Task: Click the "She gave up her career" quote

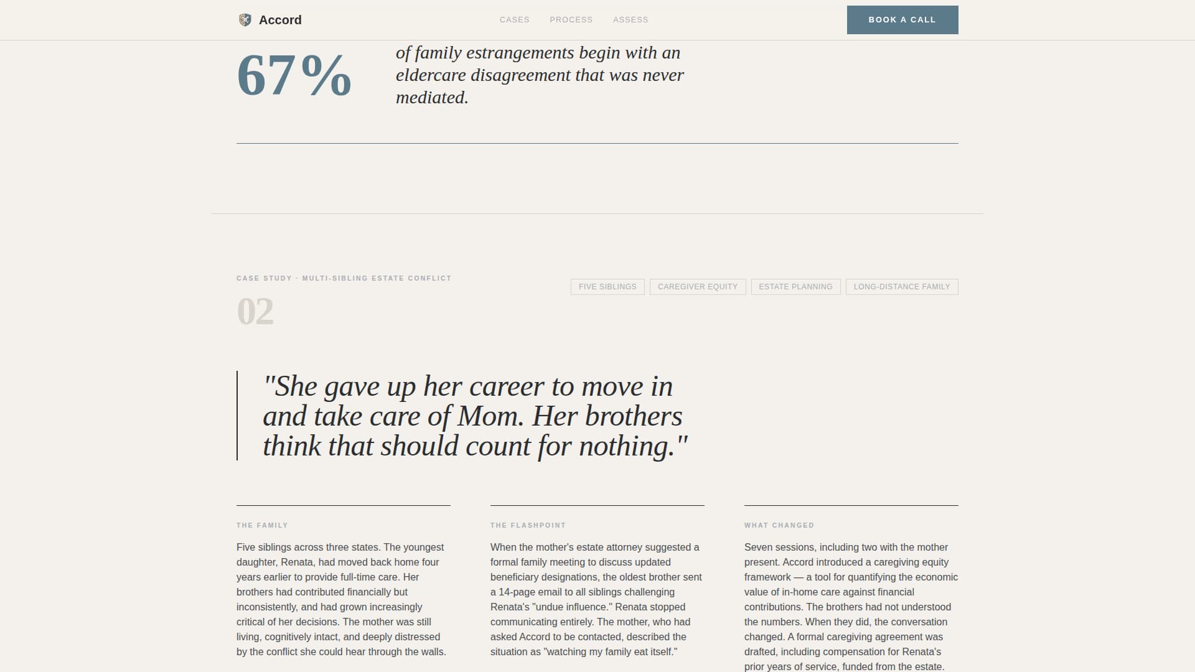Action: click(475, 416)
